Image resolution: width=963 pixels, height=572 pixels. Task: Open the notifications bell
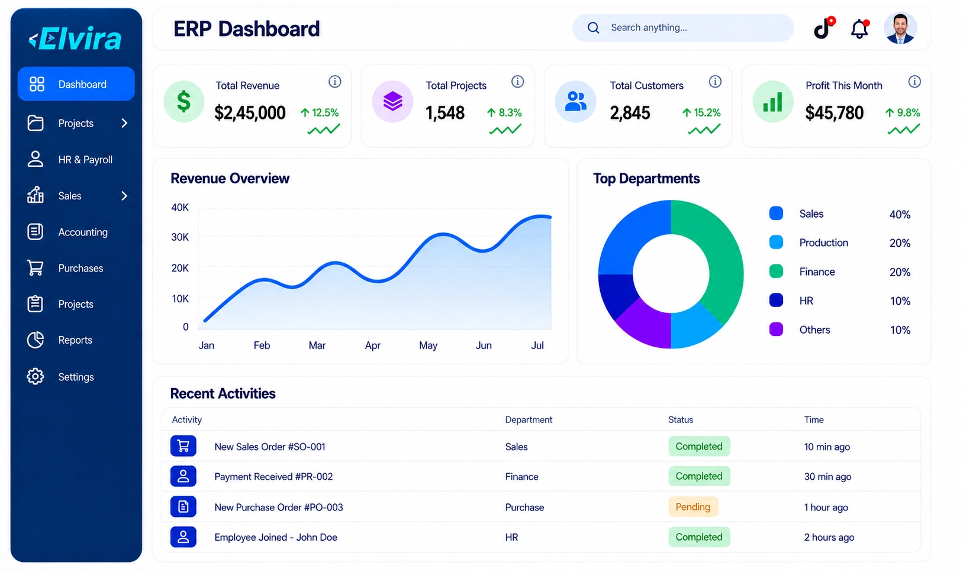click(859, 28)
